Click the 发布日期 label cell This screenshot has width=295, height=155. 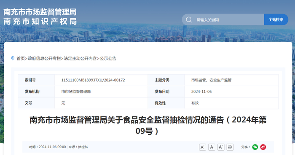coord(166,92)
